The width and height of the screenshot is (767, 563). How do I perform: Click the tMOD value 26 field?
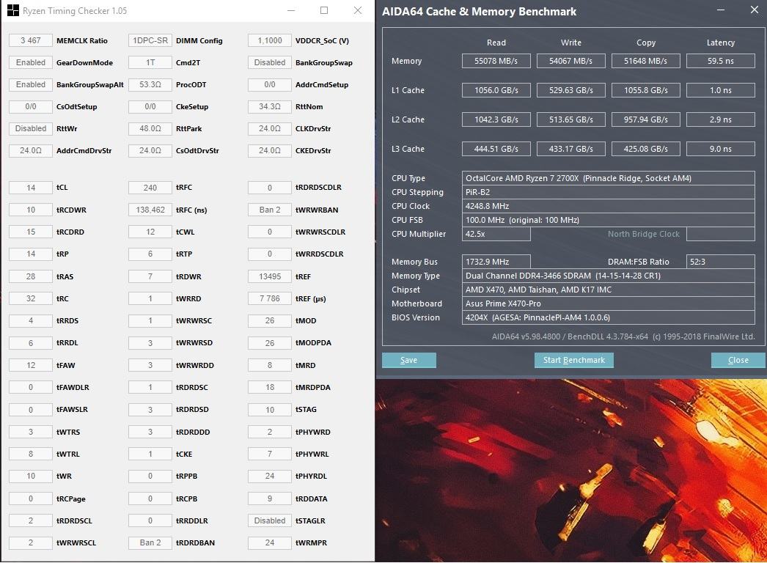270,321
